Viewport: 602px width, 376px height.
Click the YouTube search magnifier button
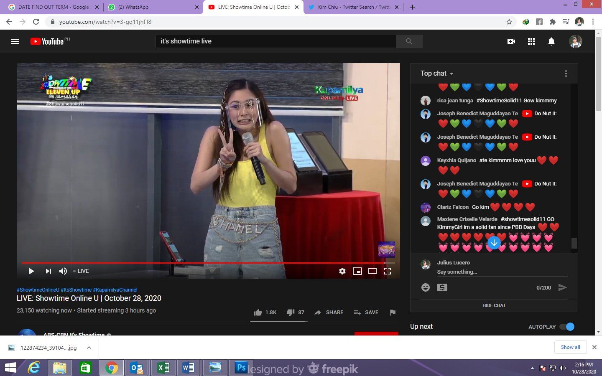click(409, 41)
